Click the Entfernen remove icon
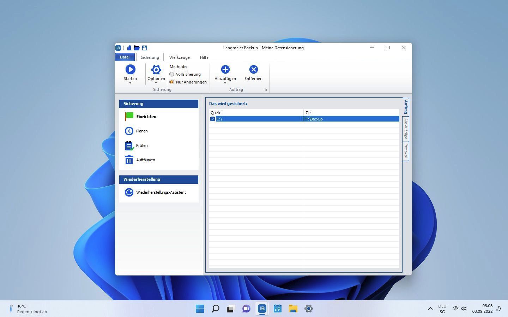The image size is (508, 317). click(x=253, y=69)
